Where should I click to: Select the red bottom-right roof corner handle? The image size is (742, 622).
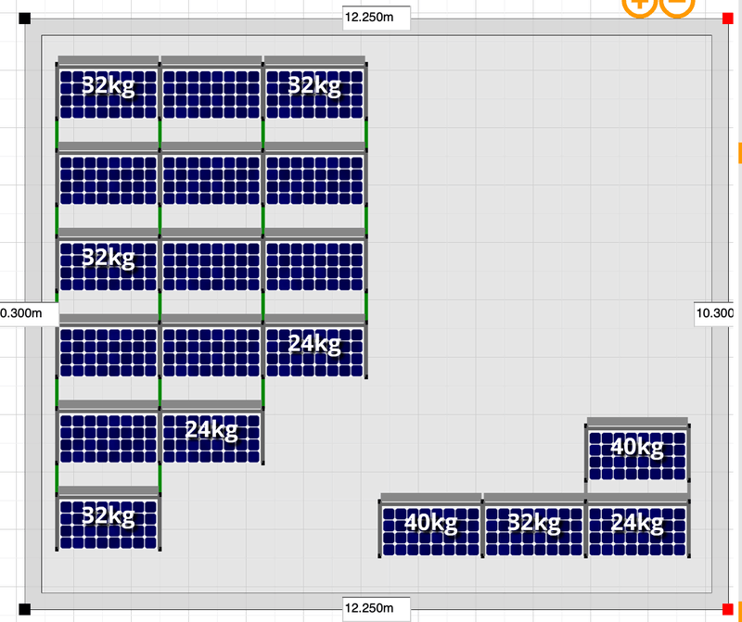(728, 609)
